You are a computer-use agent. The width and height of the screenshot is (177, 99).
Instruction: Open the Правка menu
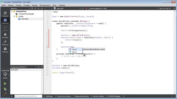(x=11, y=5)
